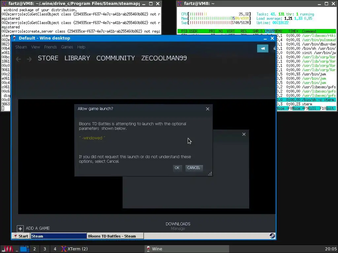Open the View menu
This screenshot has height=253, width=338.
click(x=36, y=47)
